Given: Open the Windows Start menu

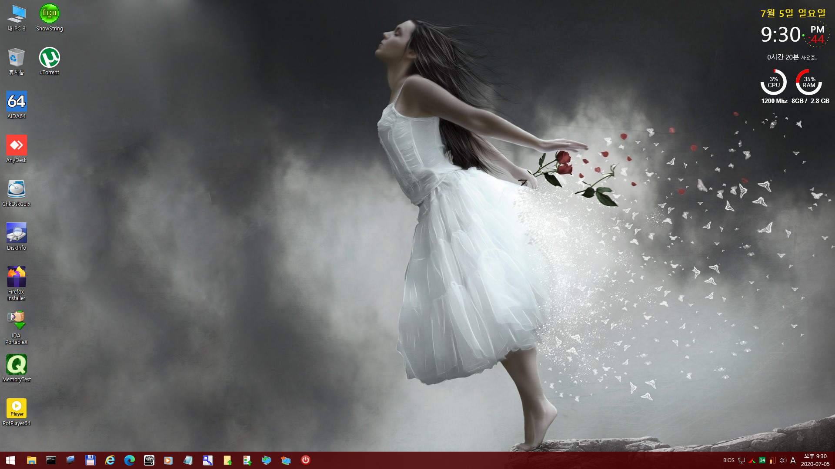Looking at the screenshot, I should coord(10,460).
